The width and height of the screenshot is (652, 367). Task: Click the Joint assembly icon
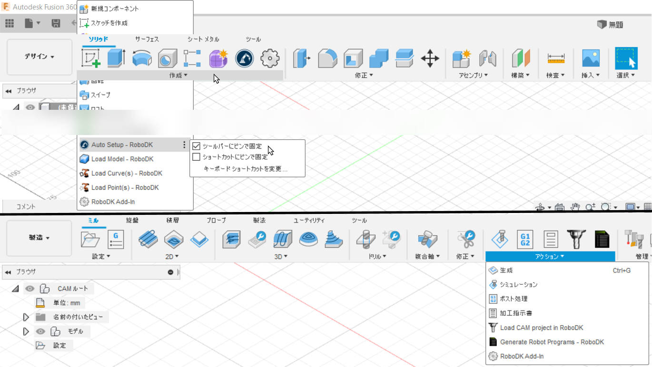point(488,58)
